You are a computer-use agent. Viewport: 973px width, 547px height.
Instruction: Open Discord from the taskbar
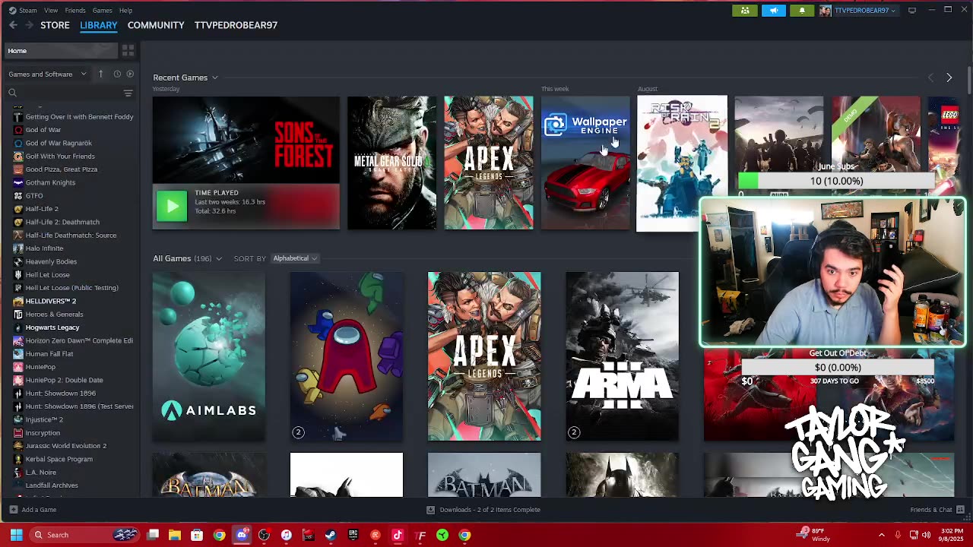[242, 536]
